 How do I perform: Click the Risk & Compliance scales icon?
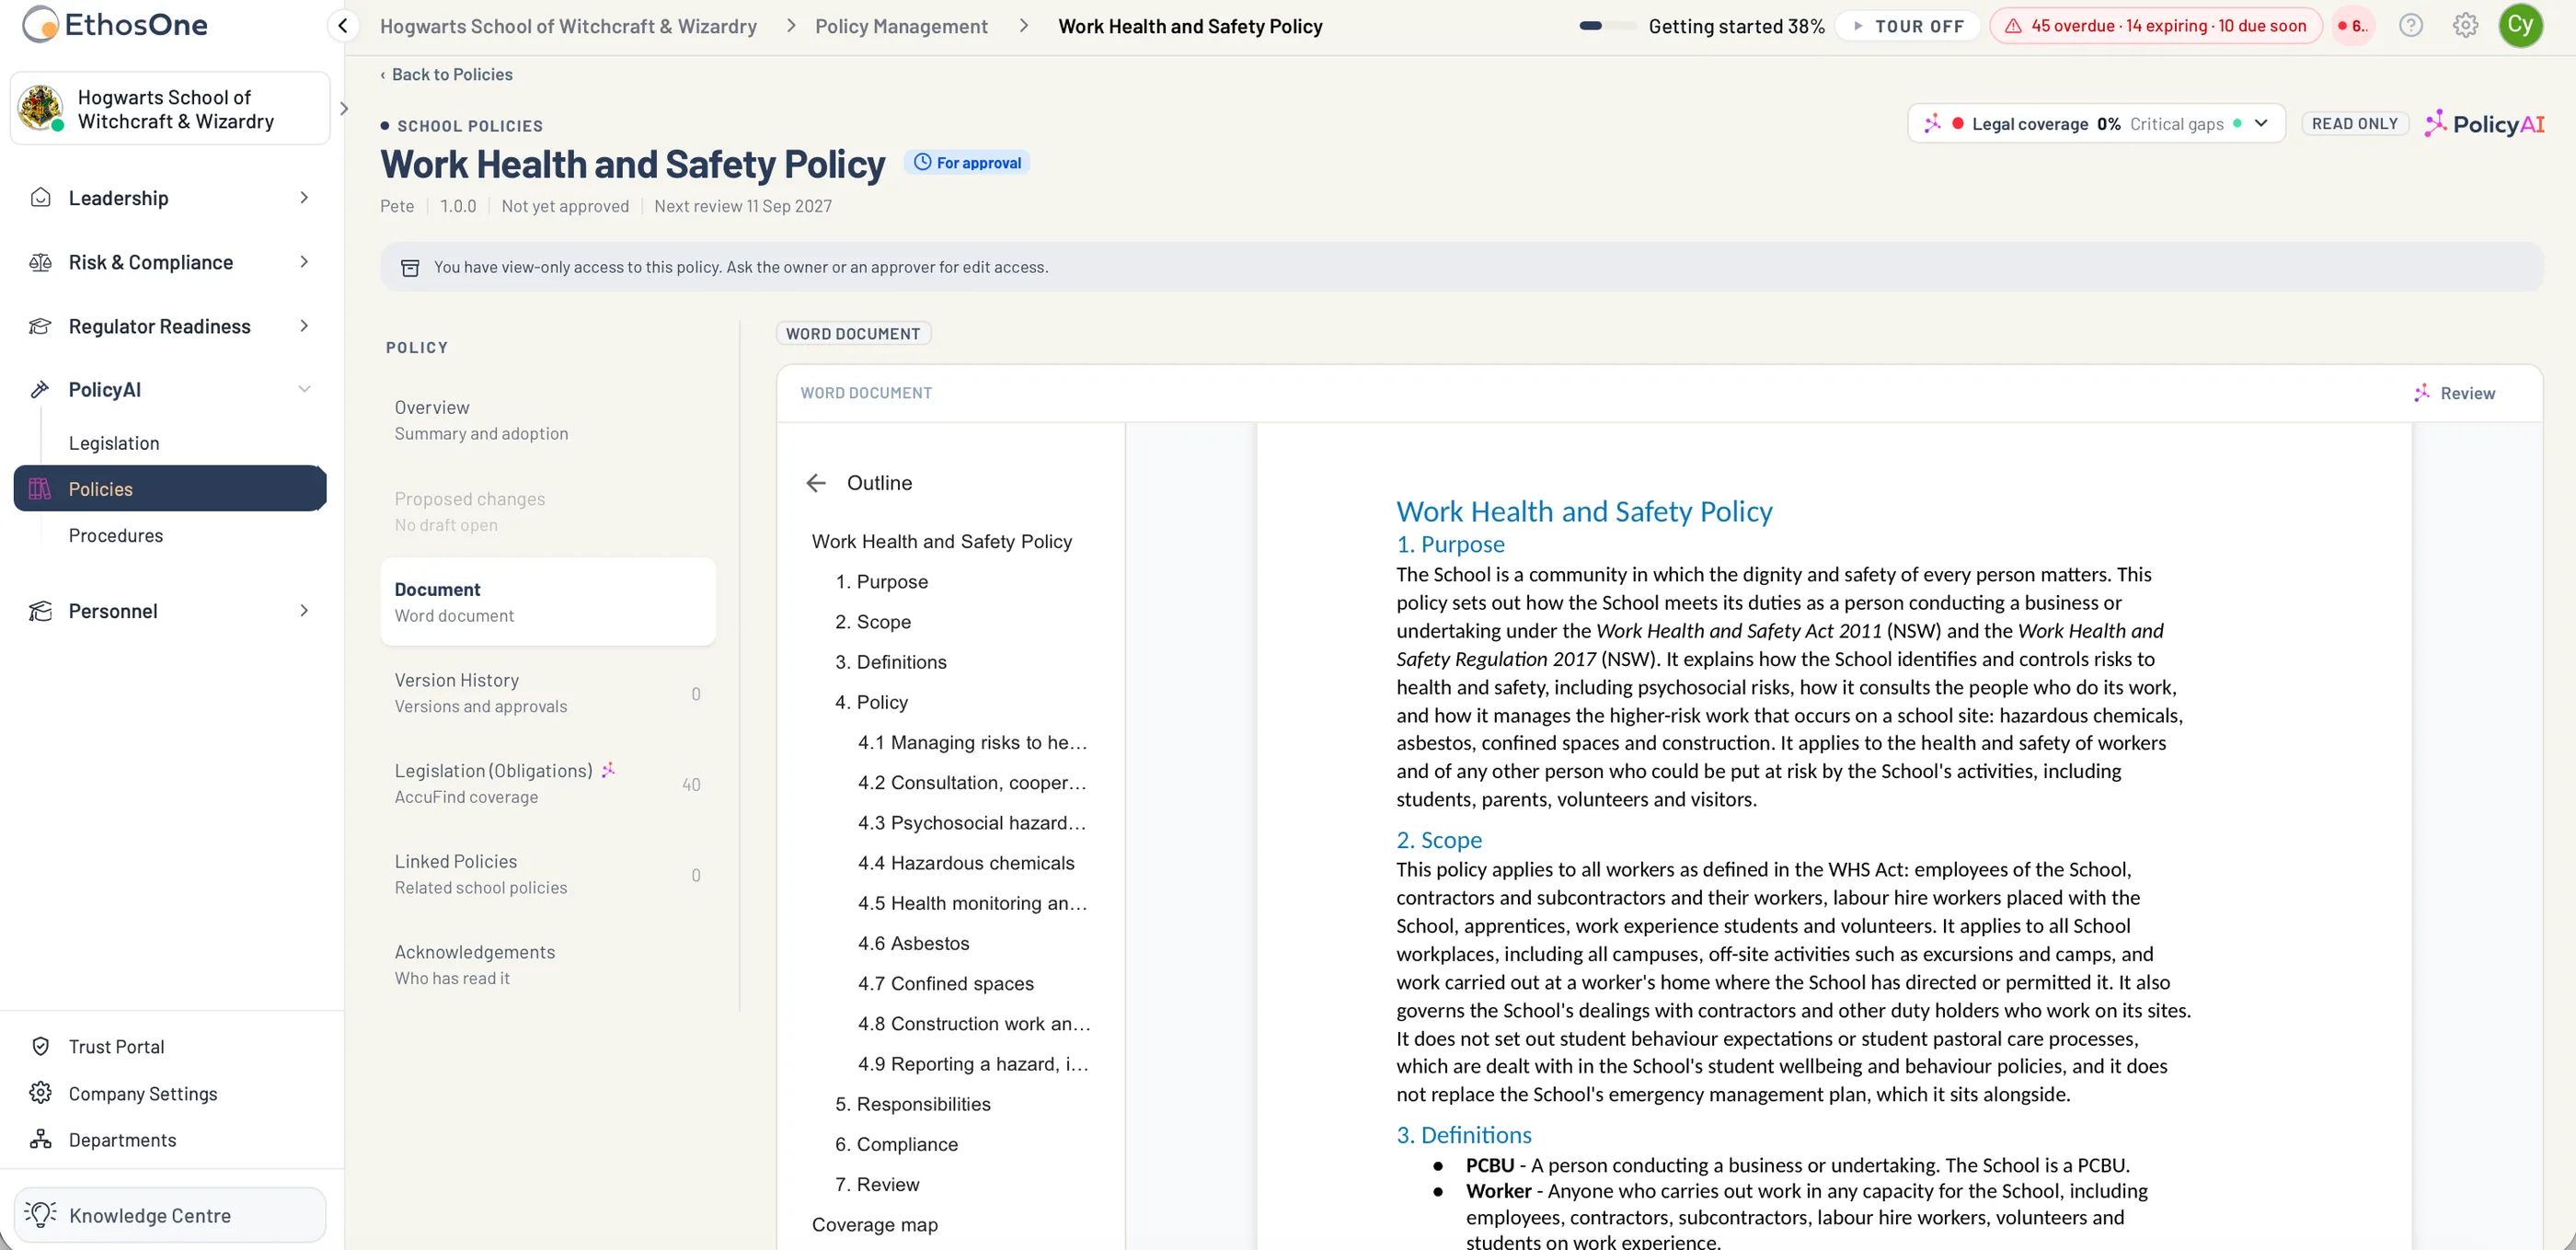point(40,262)
